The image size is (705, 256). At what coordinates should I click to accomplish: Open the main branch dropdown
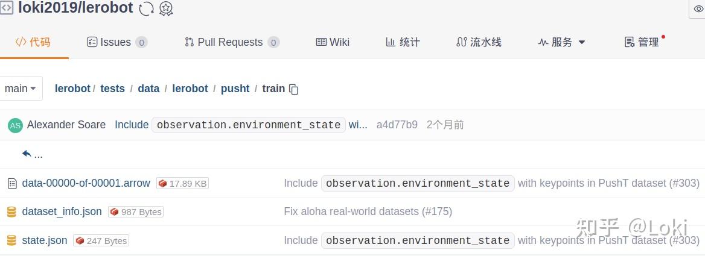[x=21, y=89]
